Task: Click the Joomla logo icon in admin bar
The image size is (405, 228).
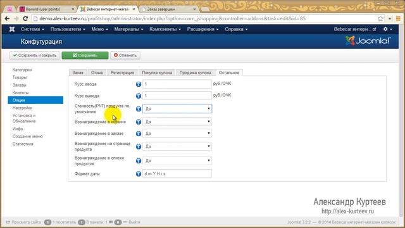Action: click(12, 29)
